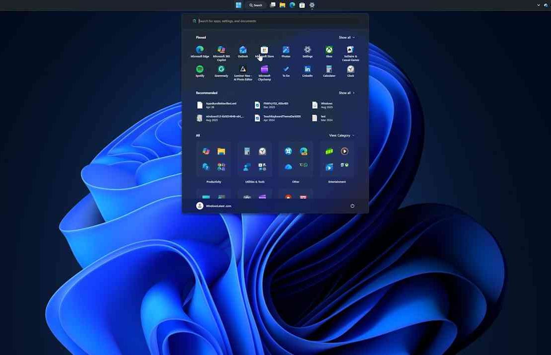The width and height of the screenshot is (551, 355).
Task: Open the pinned Clock app
Action: [x=350, y=71]
